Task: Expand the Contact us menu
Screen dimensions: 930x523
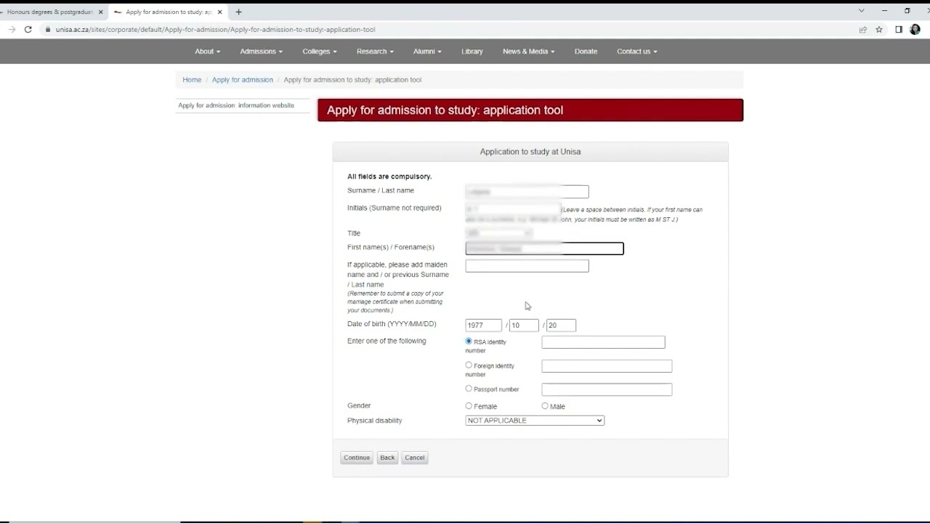Action: click(636, 52)
